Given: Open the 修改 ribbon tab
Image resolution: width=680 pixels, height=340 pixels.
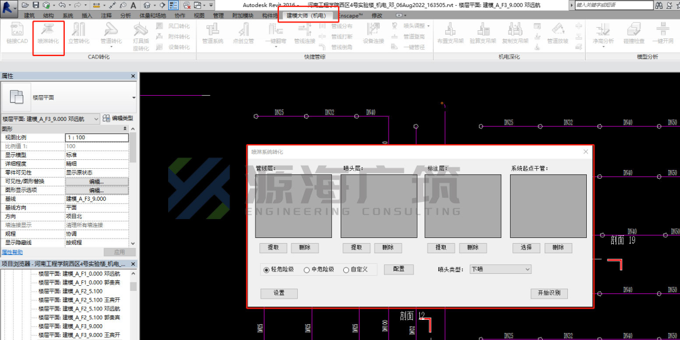Looking at the screenshot, I should (x=377, y=16).
